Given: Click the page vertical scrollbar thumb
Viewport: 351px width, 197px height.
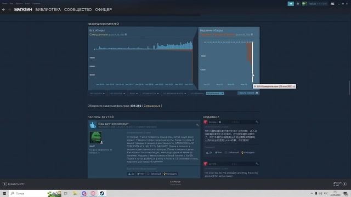Looking at the screenshot, I should click(349, 88).
